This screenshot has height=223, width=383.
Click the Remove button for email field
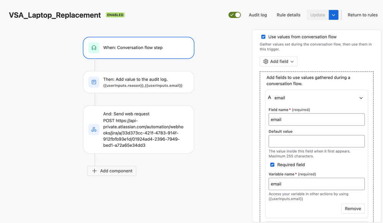353,208
